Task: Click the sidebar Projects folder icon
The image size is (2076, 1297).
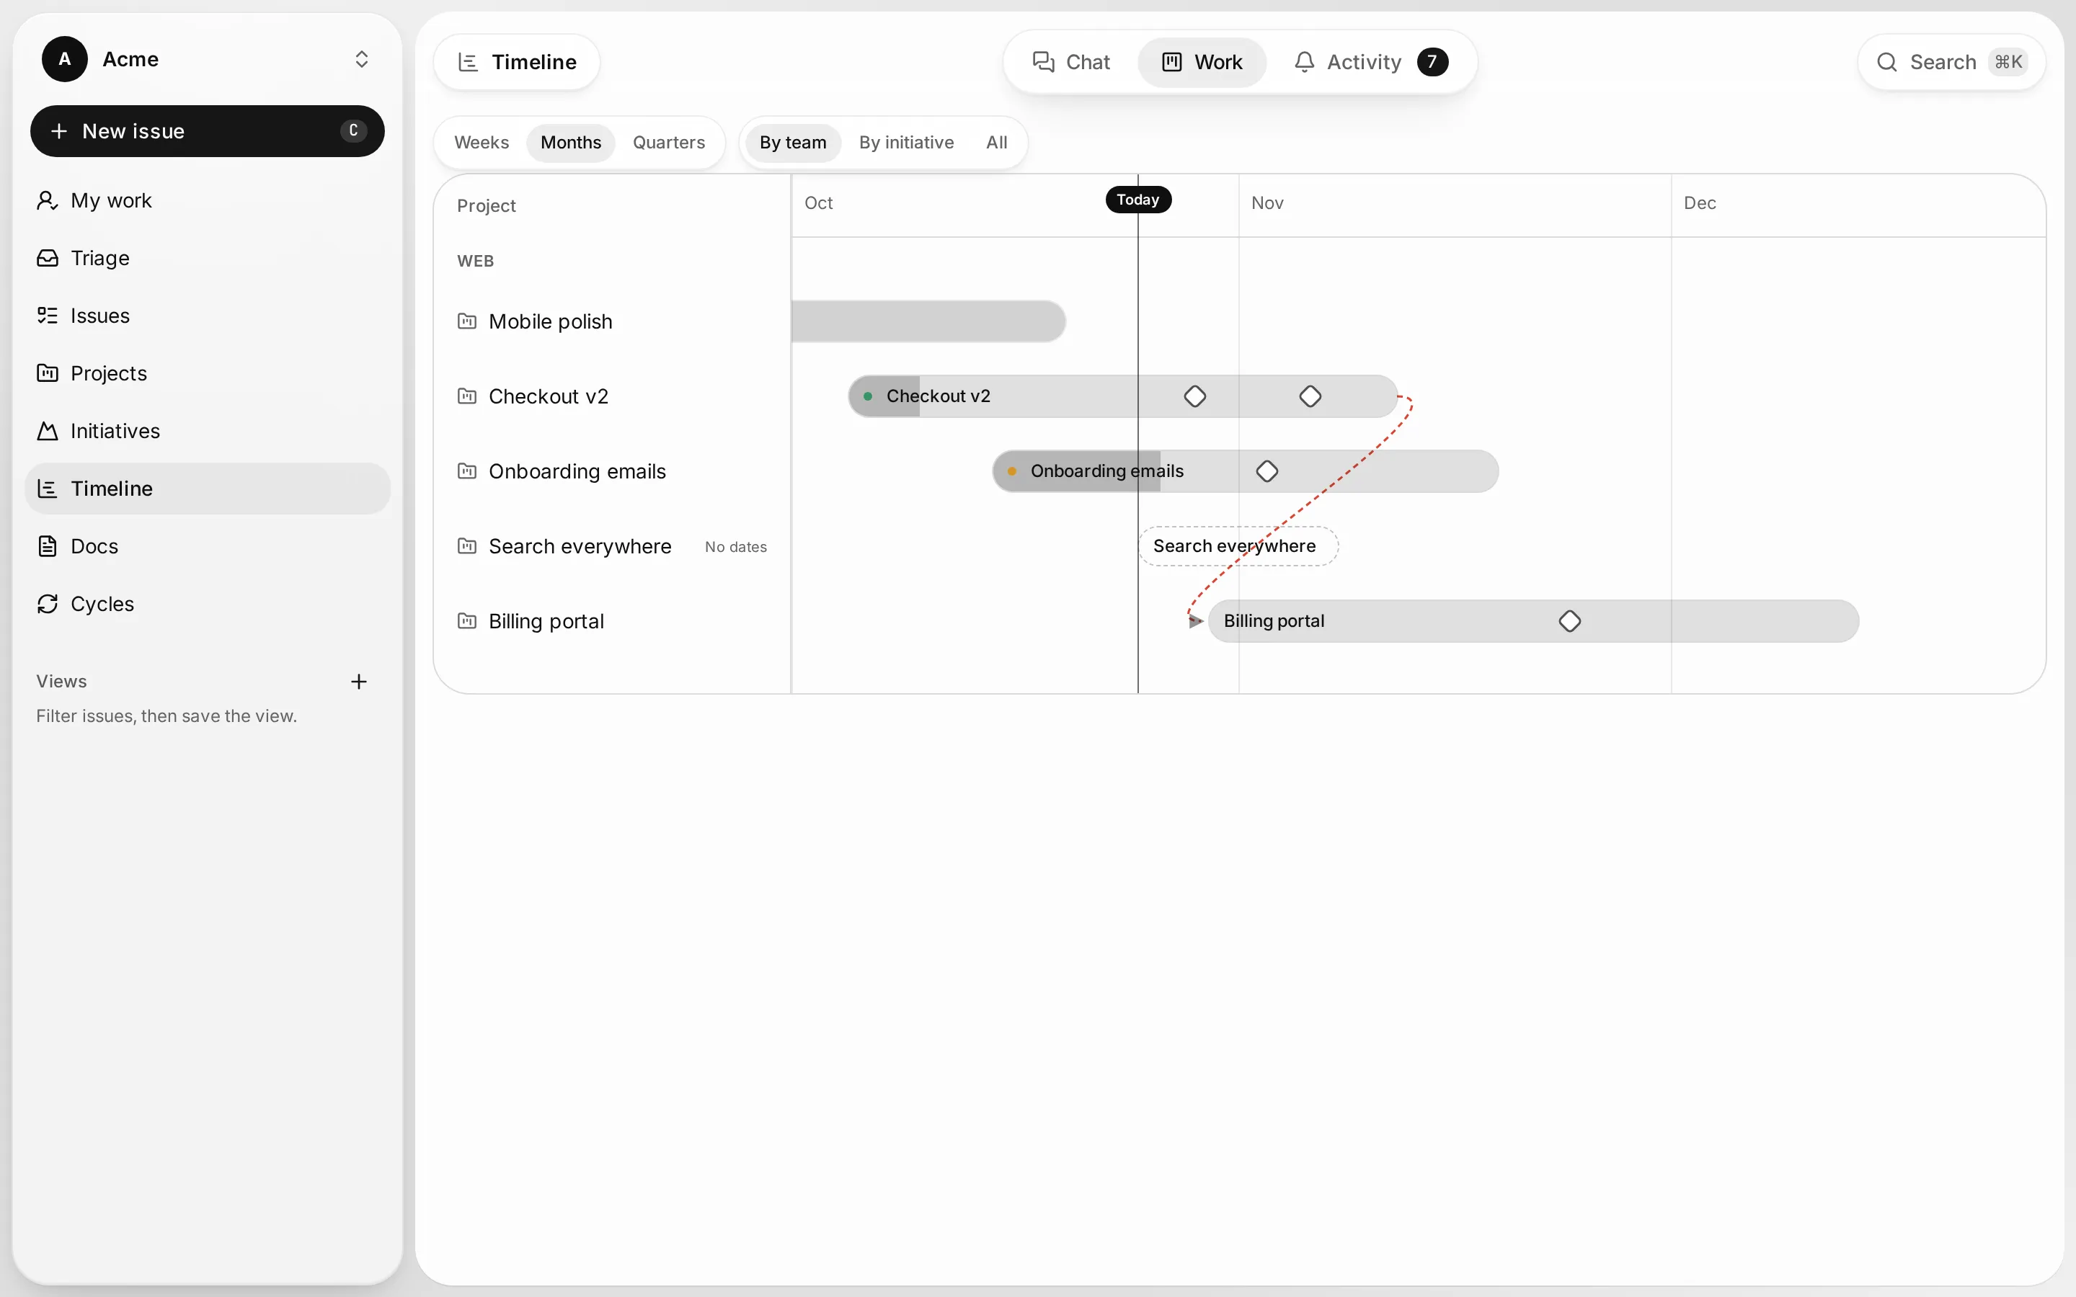Action: tap(47, 373)
